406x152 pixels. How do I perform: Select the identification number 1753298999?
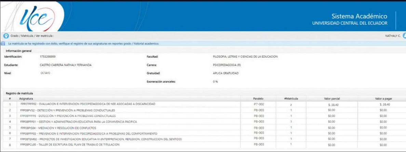[48, 57]
